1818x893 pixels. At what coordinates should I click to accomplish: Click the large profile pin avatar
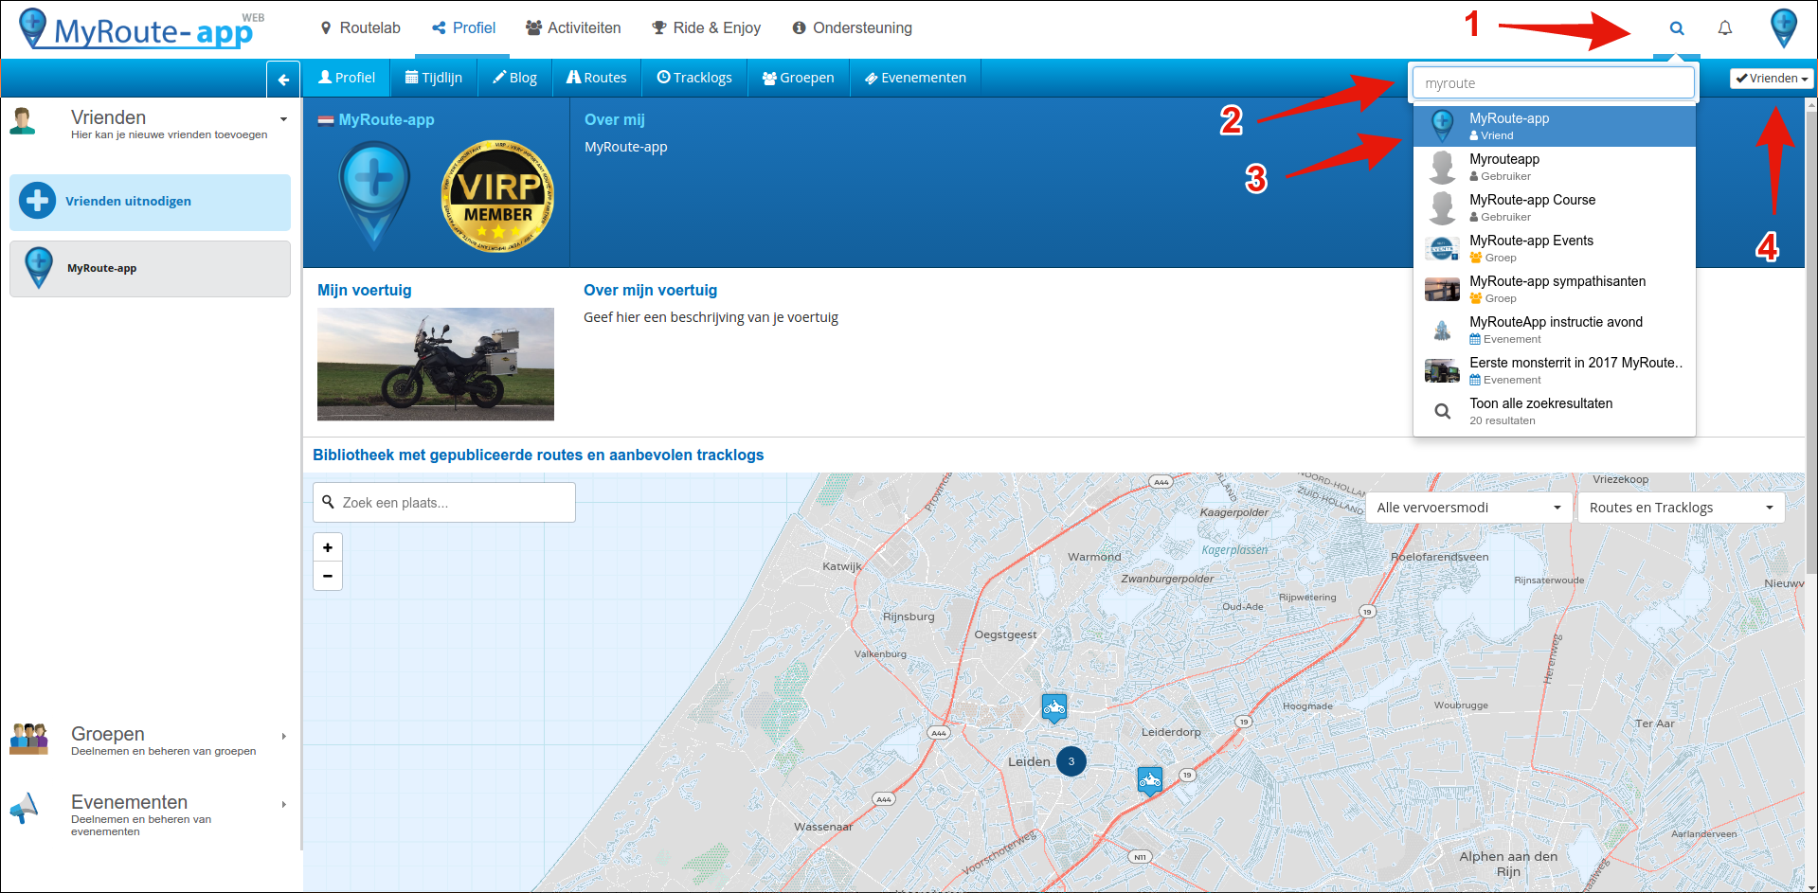(374, 197)
